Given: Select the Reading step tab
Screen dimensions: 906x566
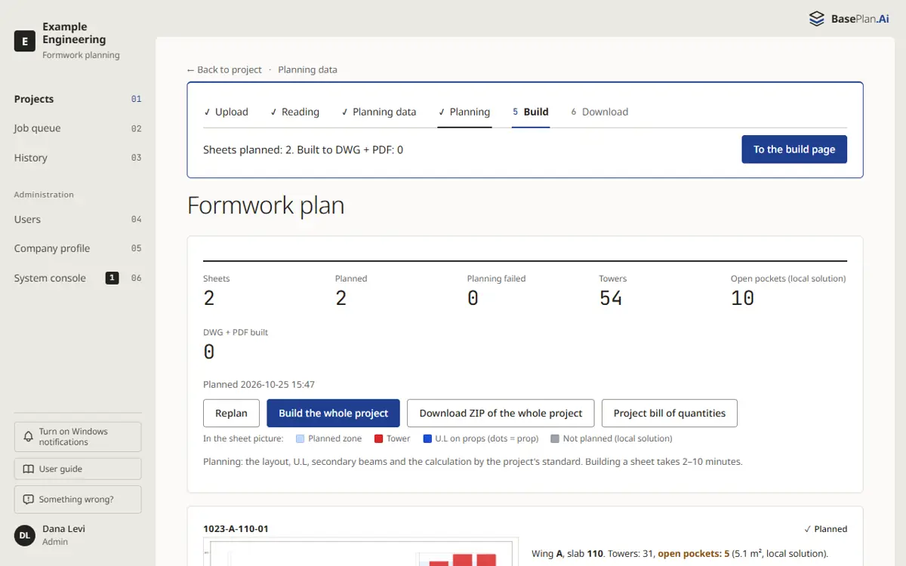Looking at the screenshot, I should tap(294, 112).
